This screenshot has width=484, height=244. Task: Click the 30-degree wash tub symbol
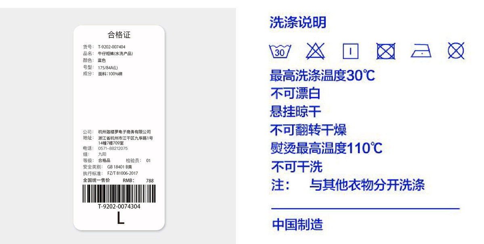(280, 52)
